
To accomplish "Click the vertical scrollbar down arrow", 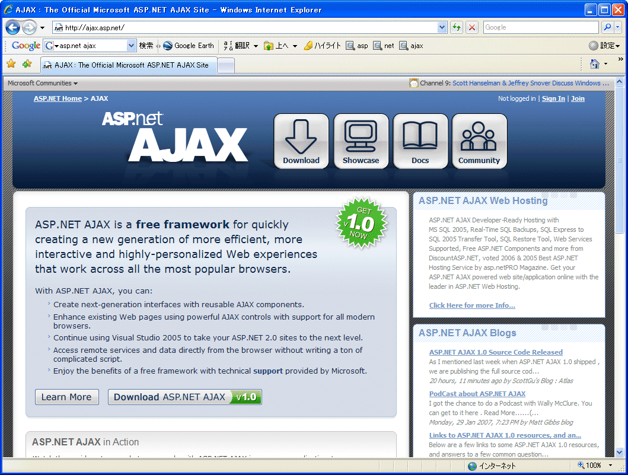I will (x=620, y=452).
